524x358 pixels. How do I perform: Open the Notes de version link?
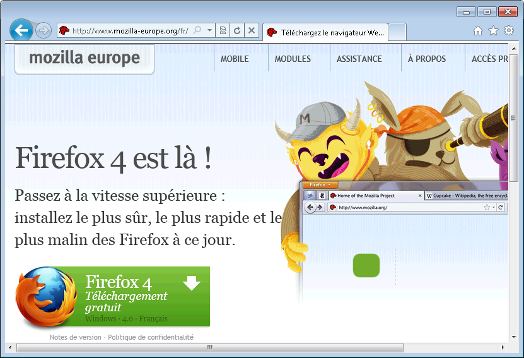[76, 337]
